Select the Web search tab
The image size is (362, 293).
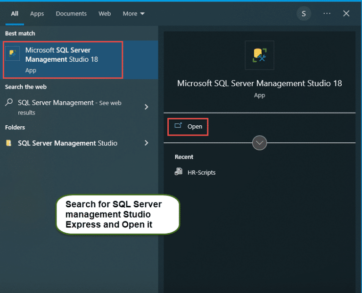[105, 14]
